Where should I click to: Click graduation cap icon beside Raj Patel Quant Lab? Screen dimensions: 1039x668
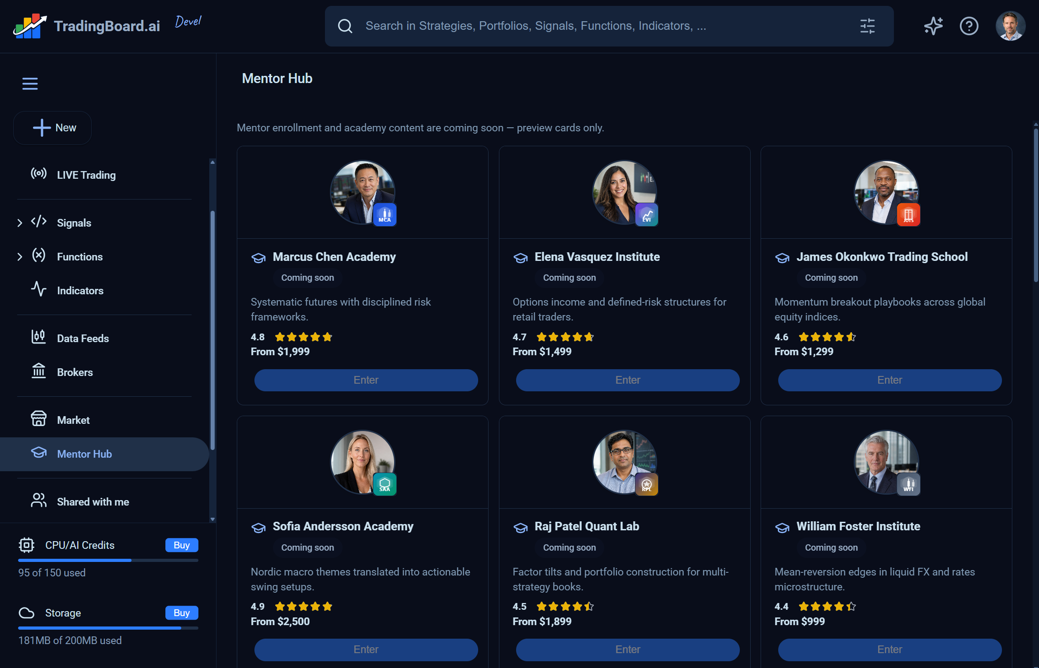click(521, 527)
